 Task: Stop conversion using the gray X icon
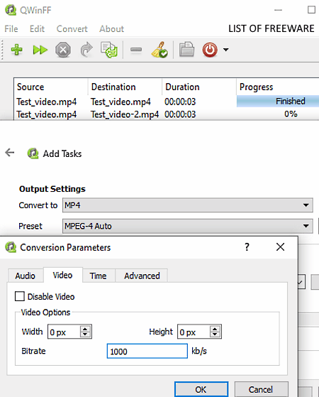pos(63,50)
